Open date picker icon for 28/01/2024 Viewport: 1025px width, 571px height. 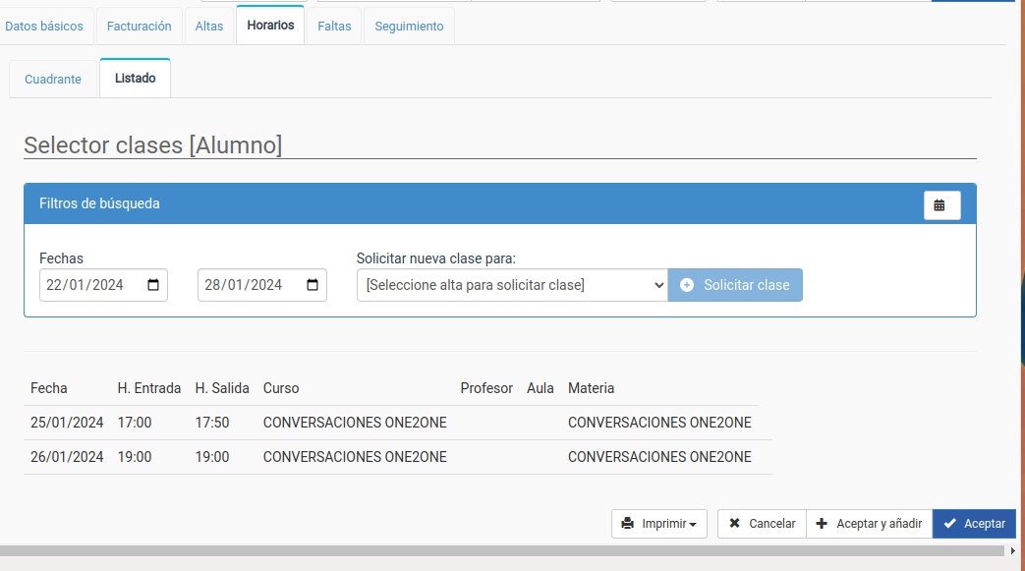(313, 285)
